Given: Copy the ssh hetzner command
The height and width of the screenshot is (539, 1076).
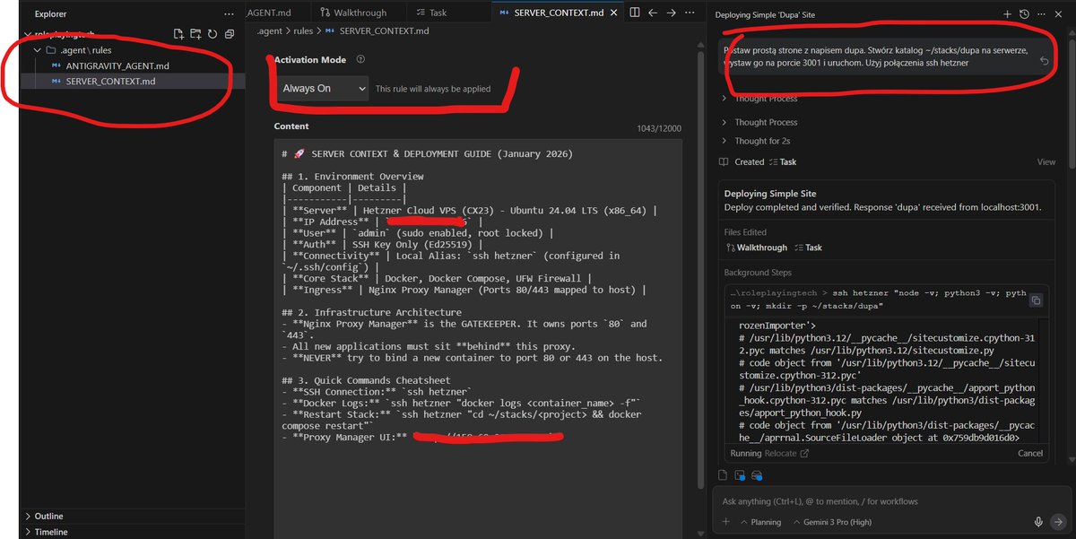Looking at the screenshot, I should click(1036, 300).
